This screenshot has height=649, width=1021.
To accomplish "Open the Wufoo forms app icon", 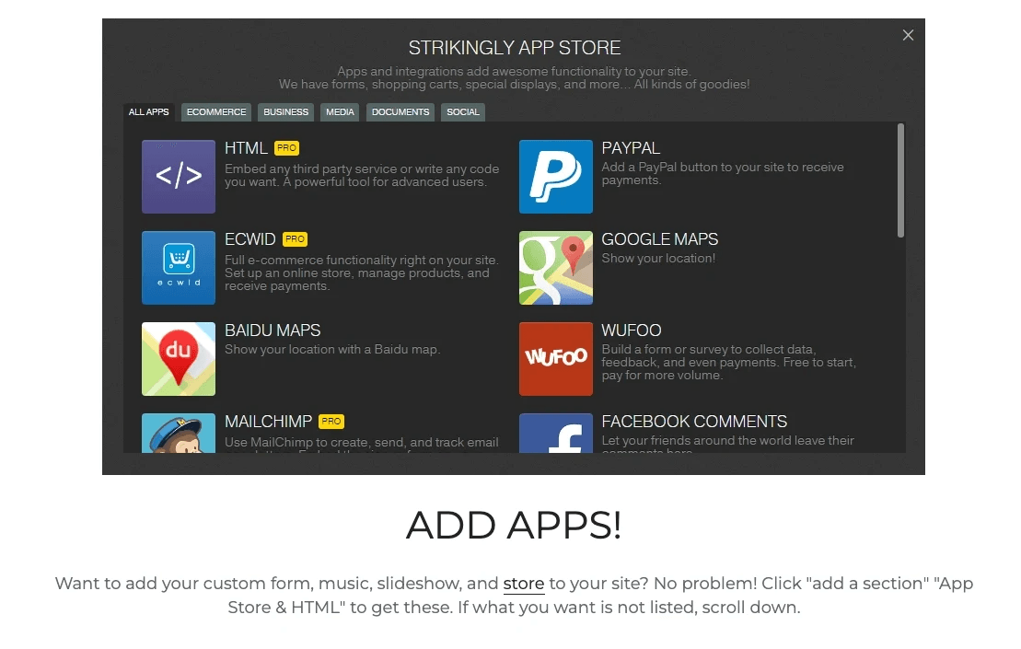I will click(x=555, y=359).
